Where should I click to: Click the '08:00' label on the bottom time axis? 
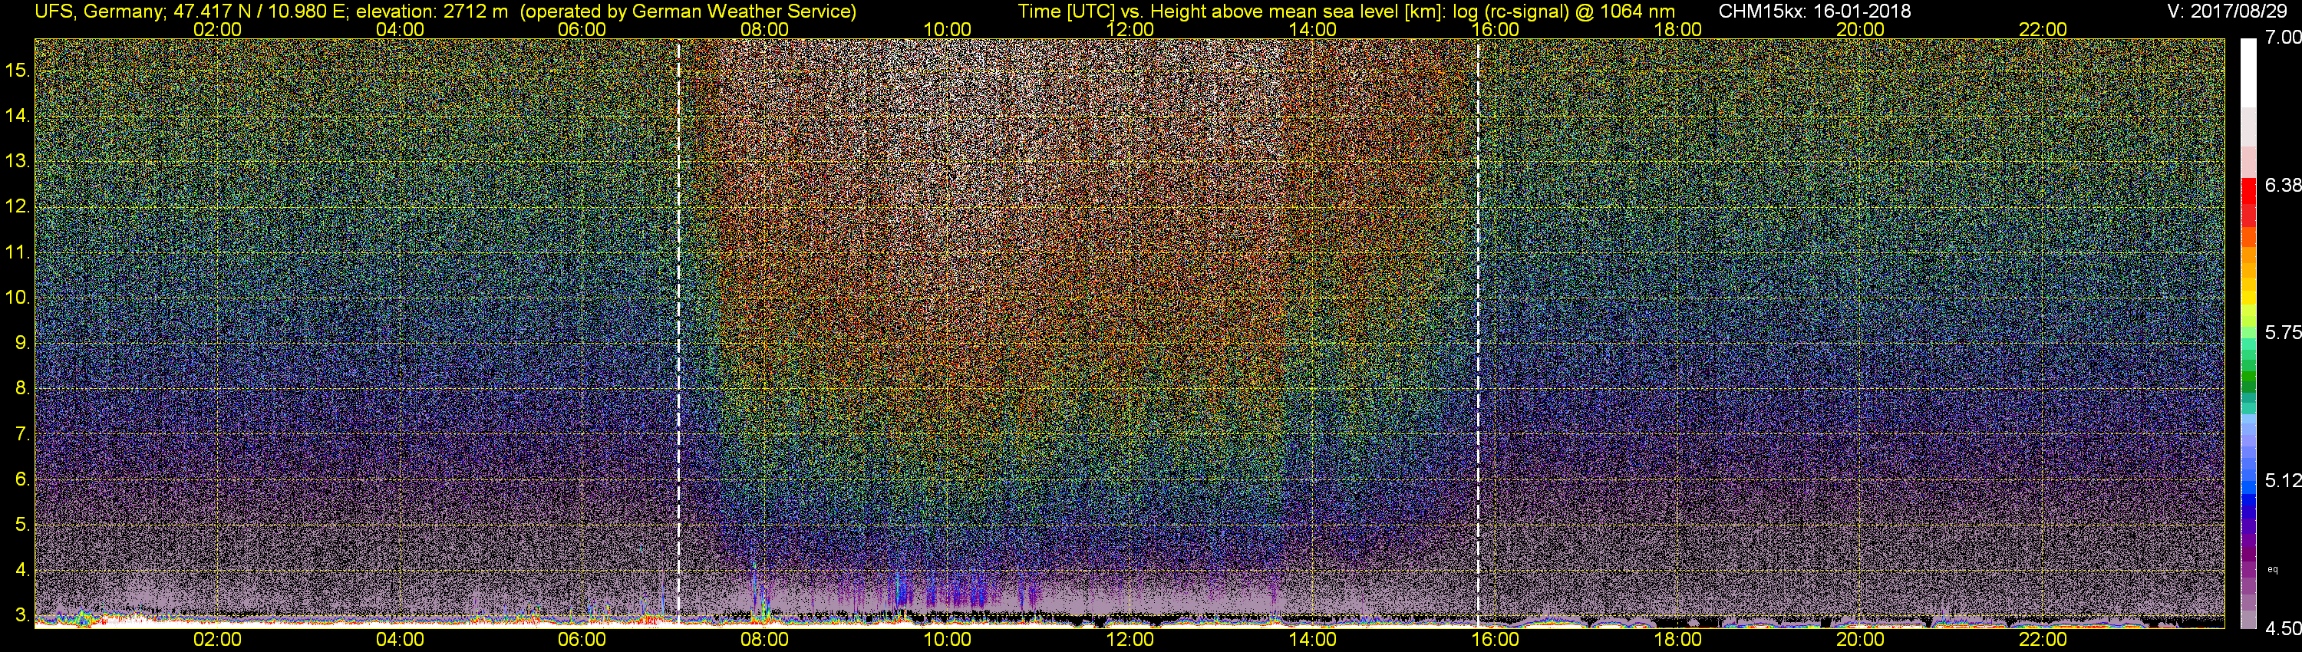coord(765,640)
